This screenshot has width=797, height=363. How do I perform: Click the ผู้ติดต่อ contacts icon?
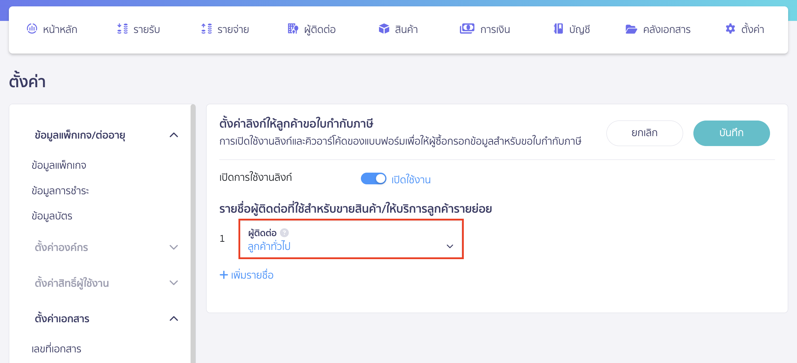(x=312, y=29)
